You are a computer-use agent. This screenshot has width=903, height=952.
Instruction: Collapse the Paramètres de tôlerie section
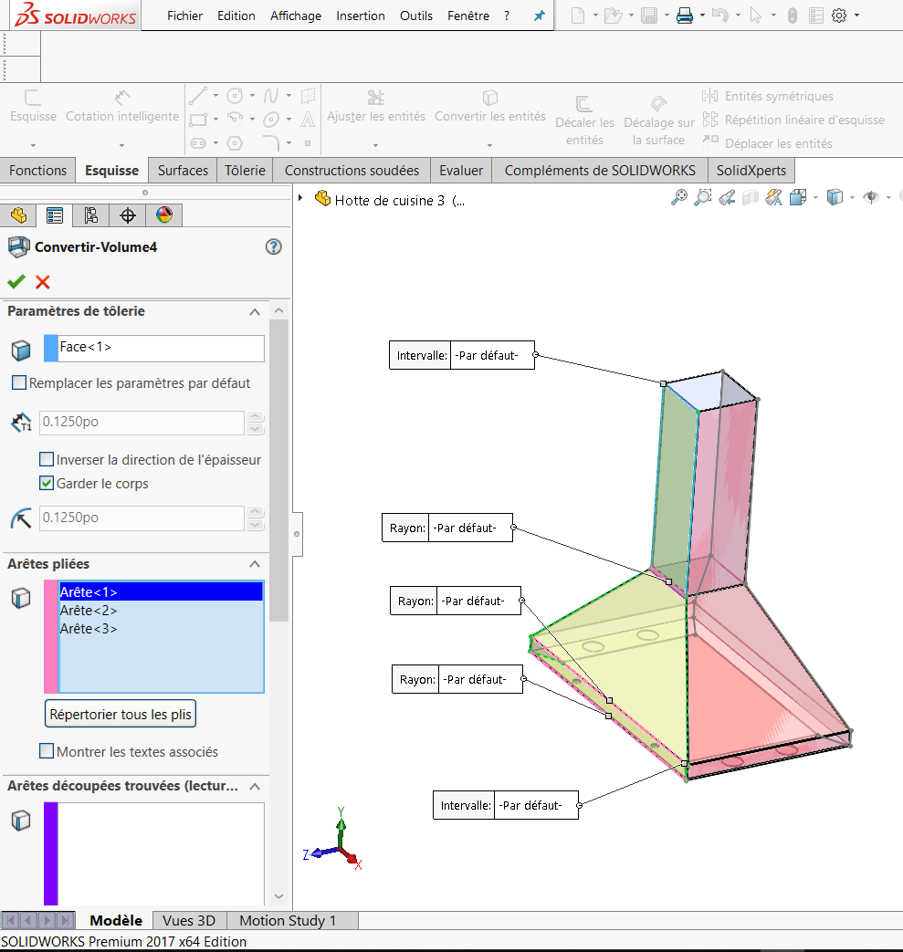[255, 312]
